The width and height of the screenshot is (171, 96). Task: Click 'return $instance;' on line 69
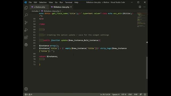[48, 56]
